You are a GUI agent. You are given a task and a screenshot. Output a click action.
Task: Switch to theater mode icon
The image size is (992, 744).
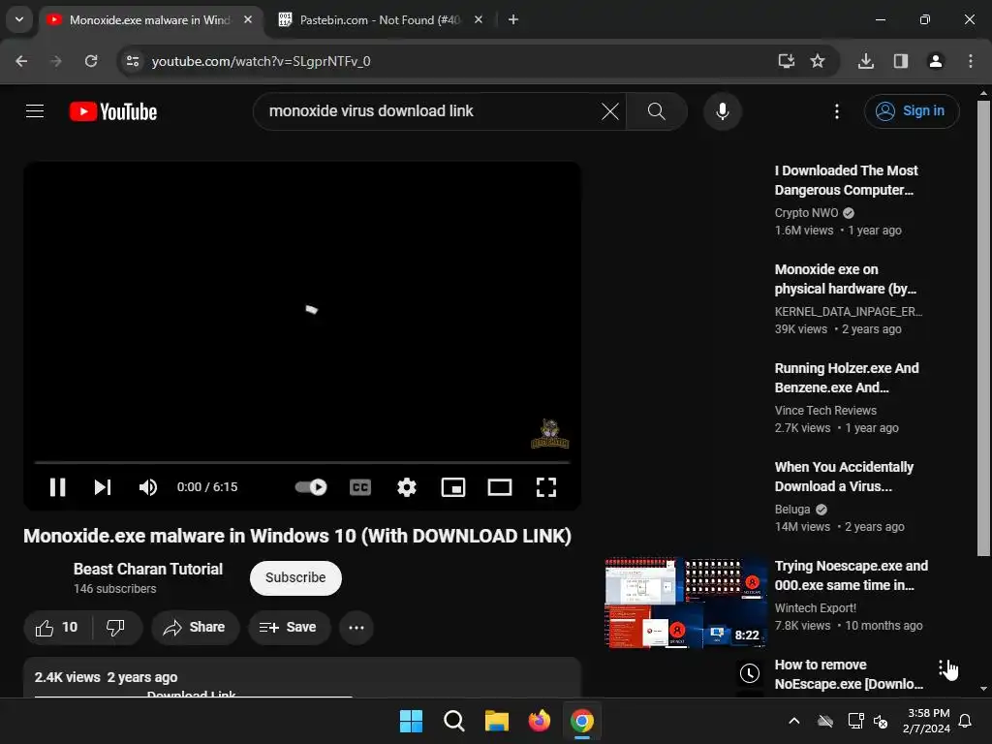pos(500,487)
